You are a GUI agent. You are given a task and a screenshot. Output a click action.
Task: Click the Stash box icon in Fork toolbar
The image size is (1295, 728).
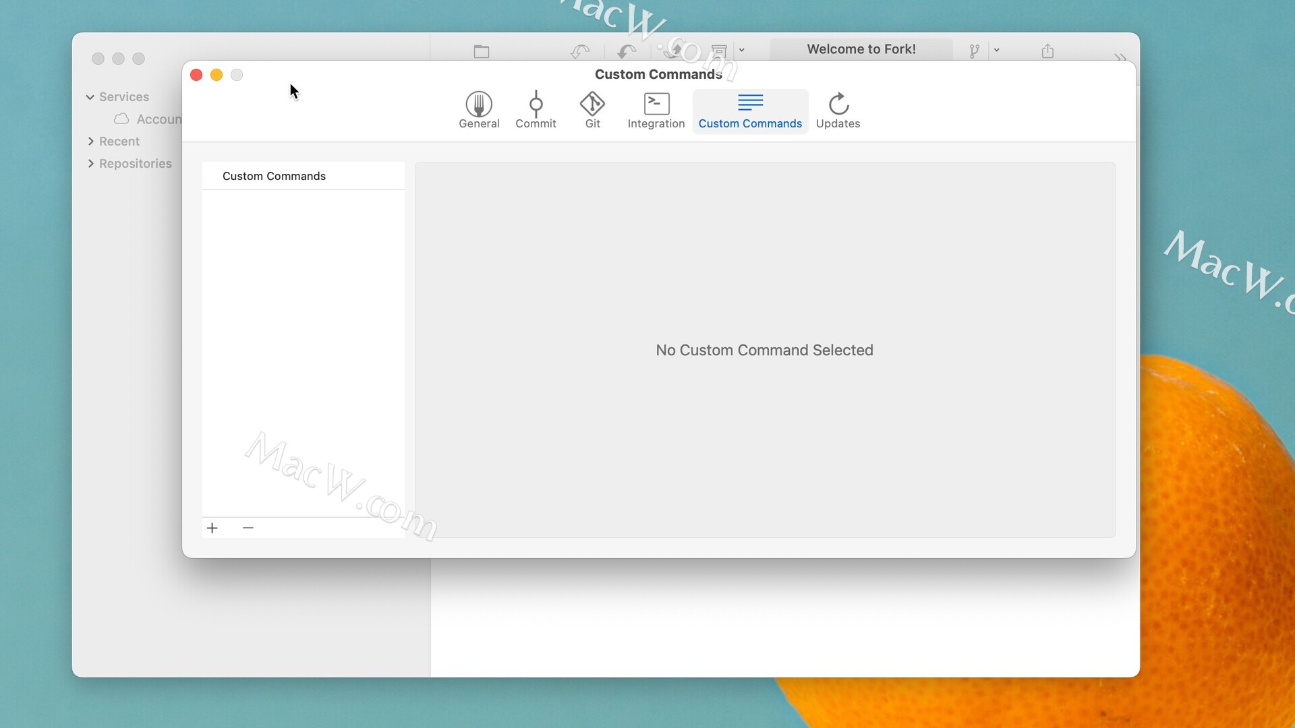tap(719, 51)
